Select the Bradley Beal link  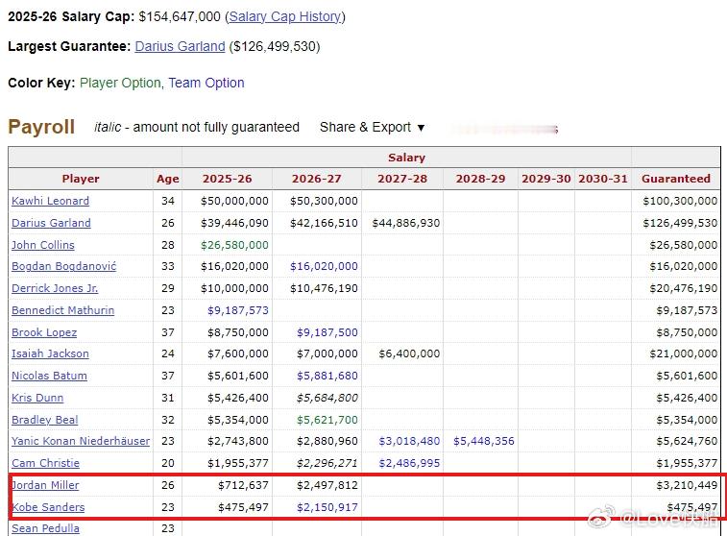tap(44, 420)
